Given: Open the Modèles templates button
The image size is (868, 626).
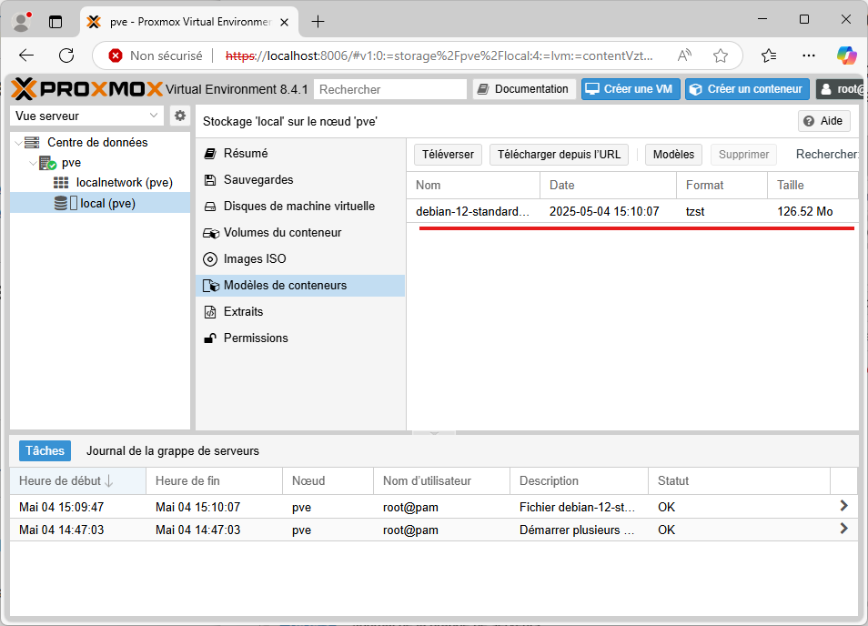Looking at the screenshot, I should coord(673,155).
